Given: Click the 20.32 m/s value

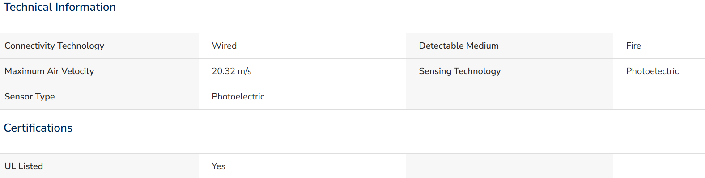Looking at the screenshot, I should point(232,71).
